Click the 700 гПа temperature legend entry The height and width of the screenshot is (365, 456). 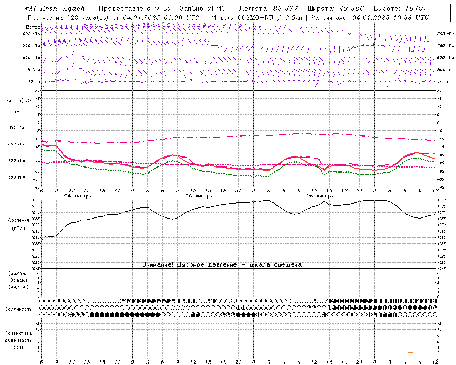16,162
